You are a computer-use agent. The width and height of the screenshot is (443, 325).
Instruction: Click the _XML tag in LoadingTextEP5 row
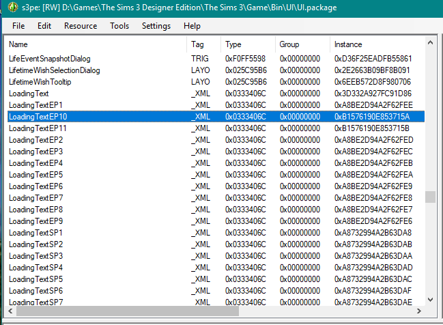pyautogui.click(x=201, y=175)
